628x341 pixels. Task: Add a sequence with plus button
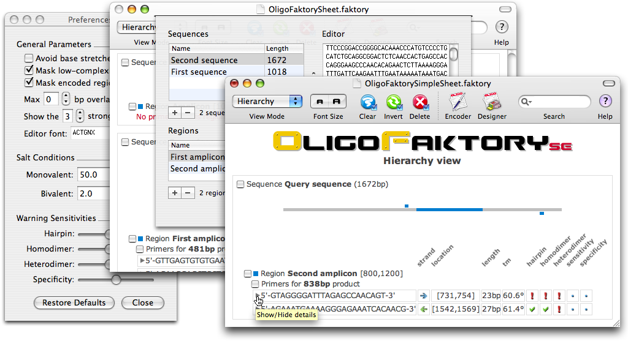click(x=175, y=113)
